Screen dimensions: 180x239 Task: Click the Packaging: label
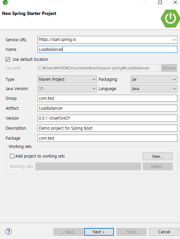[108, 79]
